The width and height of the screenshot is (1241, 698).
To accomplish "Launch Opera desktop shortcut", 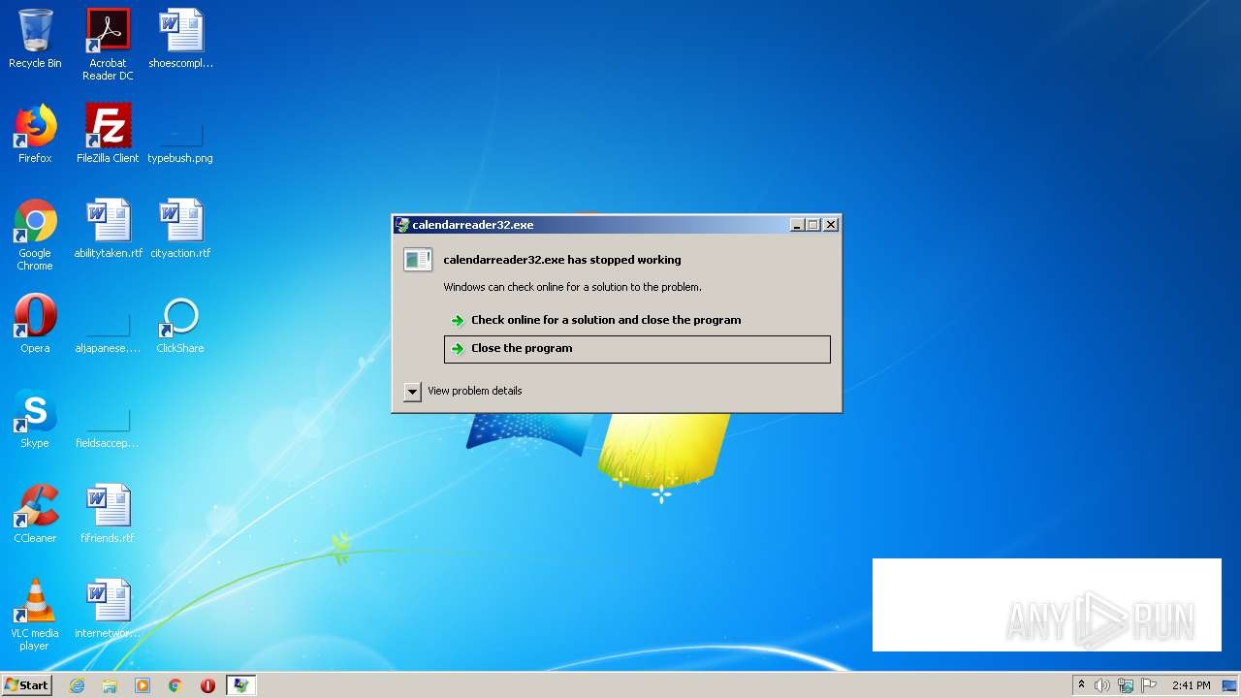I will point(35,325).
